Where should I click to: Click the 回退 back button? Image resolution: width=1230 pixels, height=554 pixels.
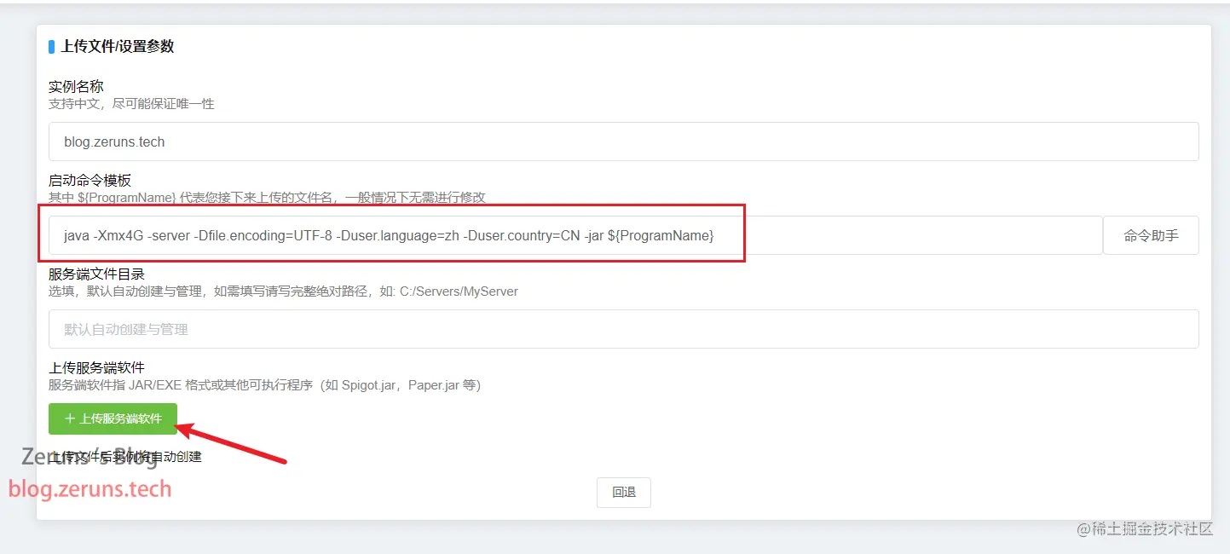coord(624,492)
